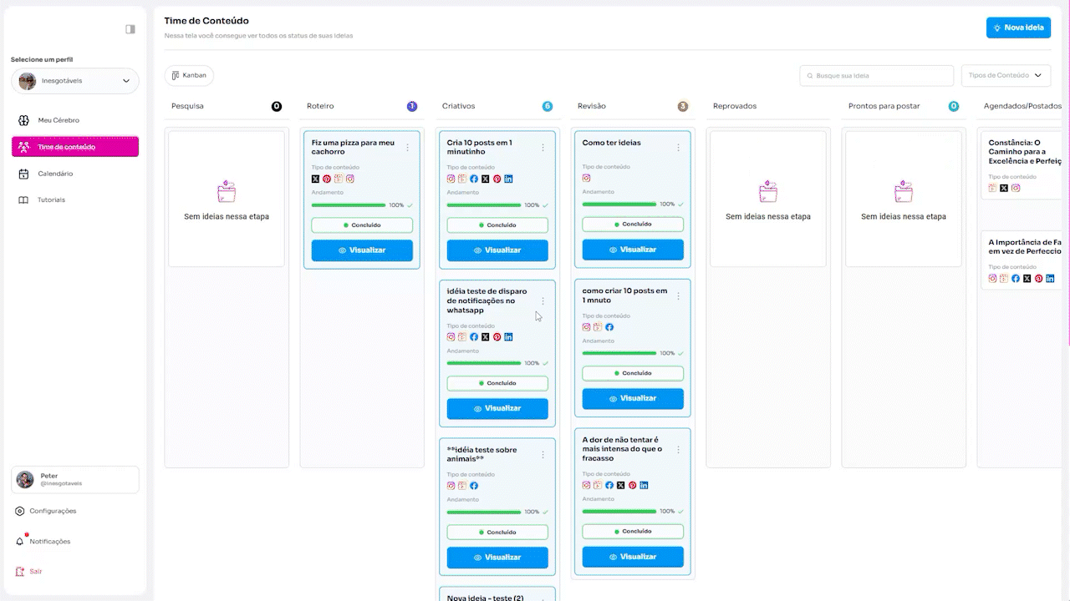
Task: Open options menu on como criar 10 posts card
Action: pos(678,296)
